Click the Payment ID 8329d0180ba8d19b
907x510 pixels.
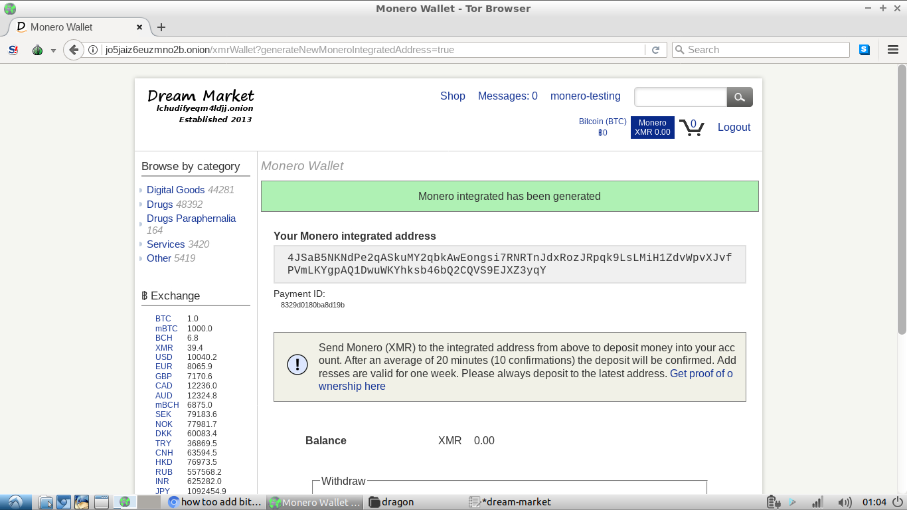click(313, 305)
